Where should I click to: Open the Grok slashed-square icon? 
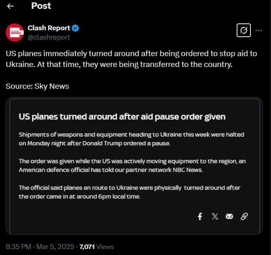[244, 30]
